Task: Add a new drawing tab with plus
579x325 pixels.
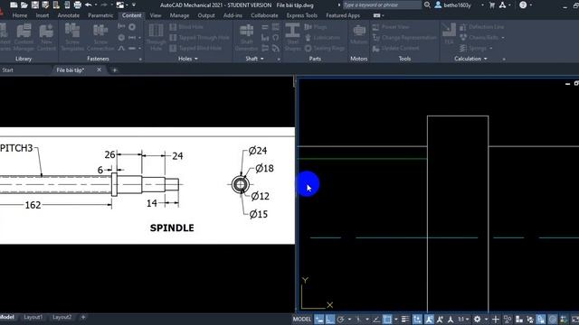Action: click(x=115, y=70)
